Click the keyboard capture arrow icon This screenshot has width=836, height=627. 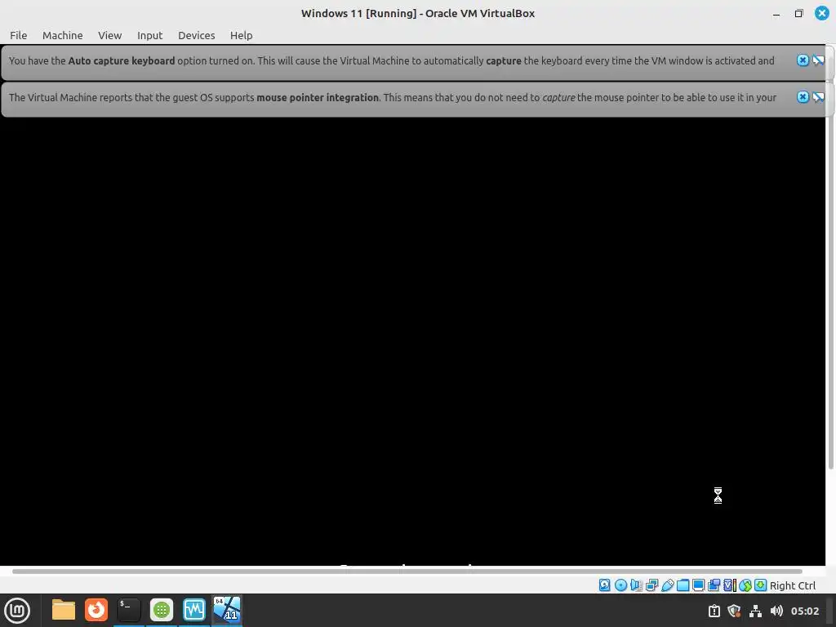click(x=761, y=585)
